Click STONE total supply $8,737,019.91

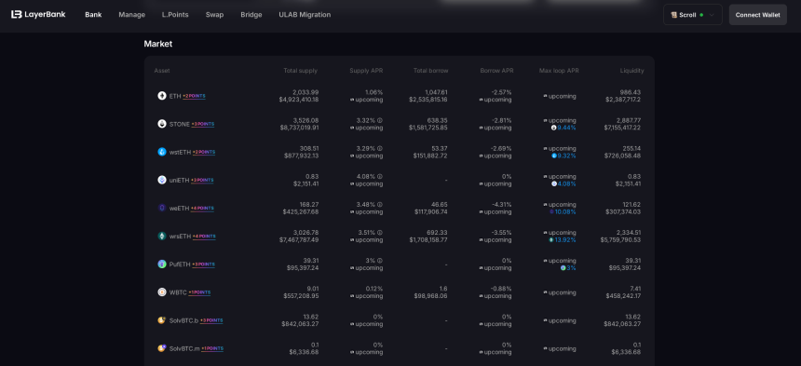point(299,128)
